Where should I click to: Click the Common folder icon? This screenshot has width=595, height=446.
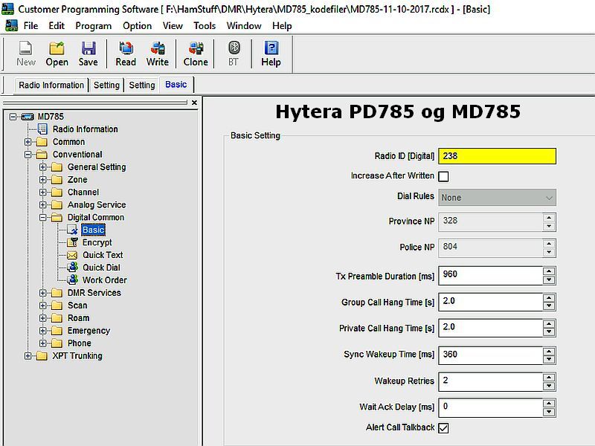tap(42, 142)
